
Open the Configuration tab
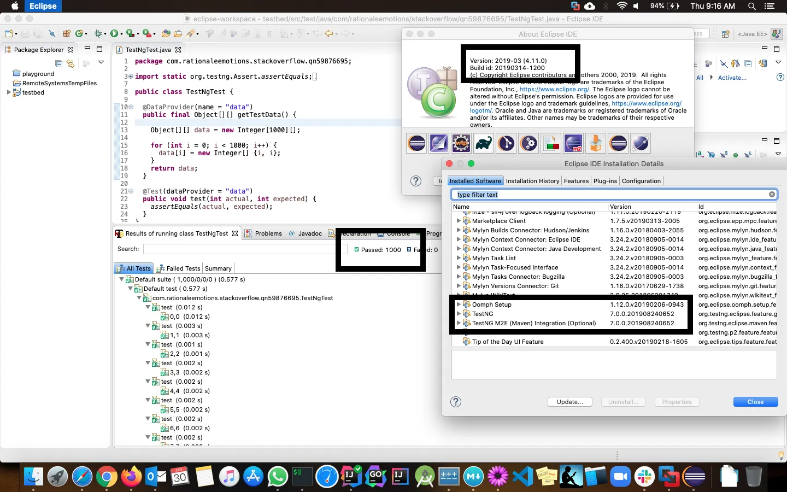coord(641,181)
